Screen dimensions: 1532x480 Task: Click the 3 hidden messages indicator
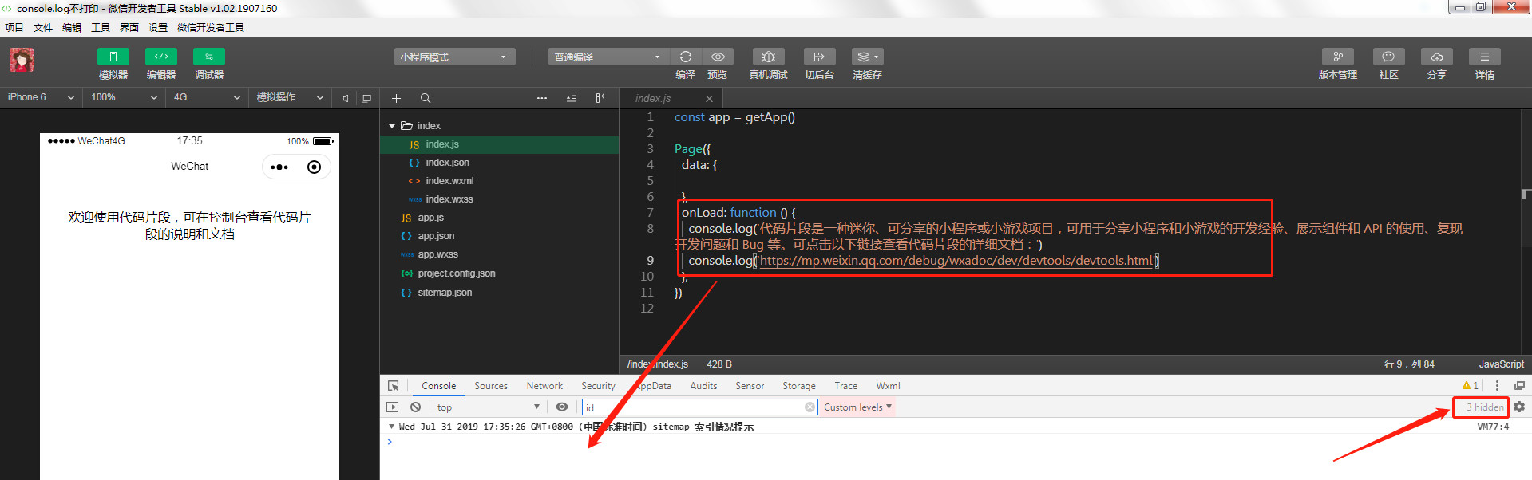1484,407
